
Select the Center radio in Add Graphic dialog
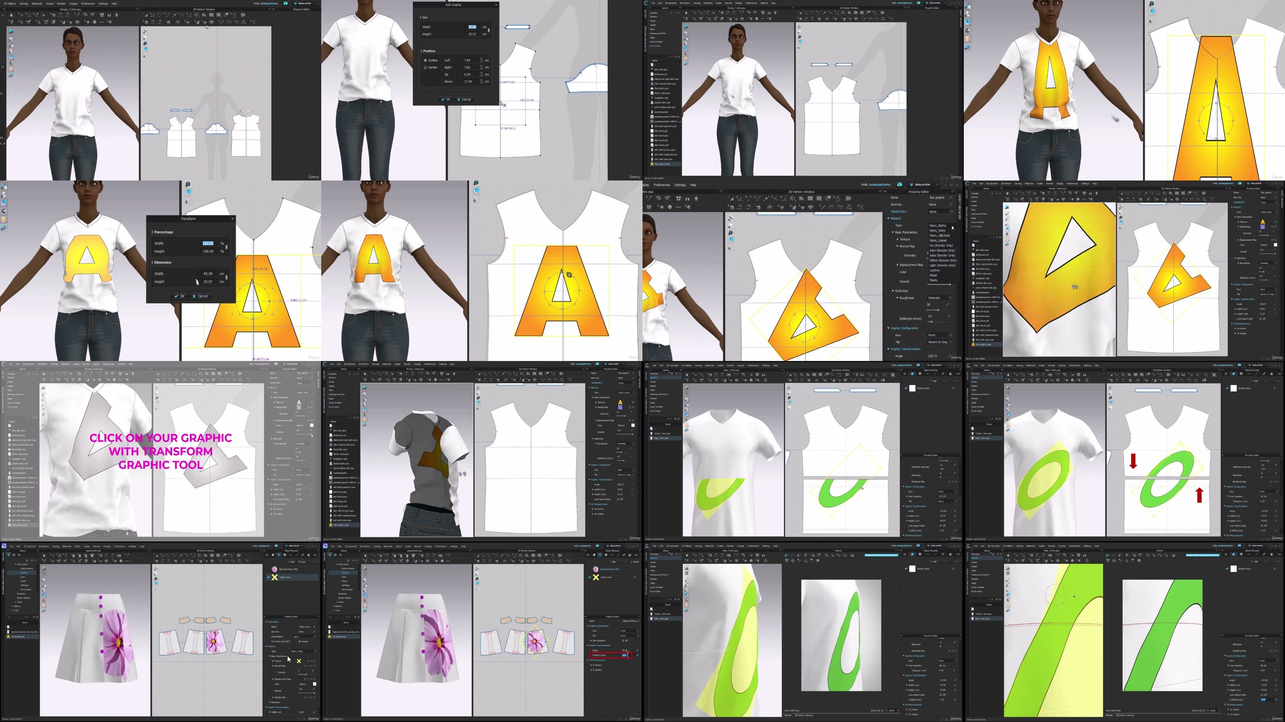click(x=425, y=67)
